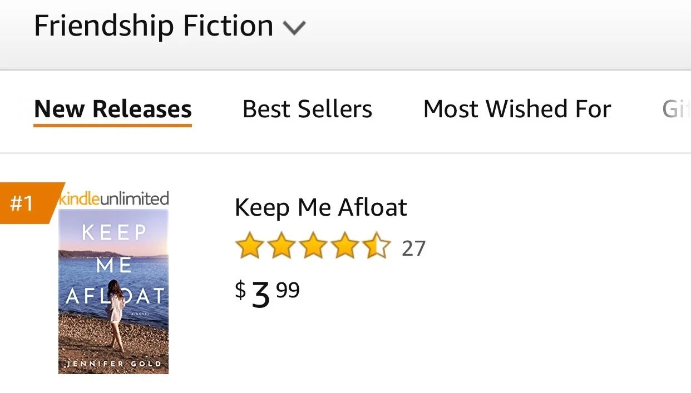Screen dimensions: 691x393
Task: Click the third gold rating star
Action: 313,247
